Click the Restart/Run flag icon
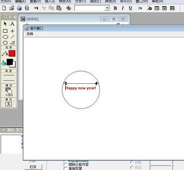This screenshot has height=170, width=184. (x=140, y=8)
